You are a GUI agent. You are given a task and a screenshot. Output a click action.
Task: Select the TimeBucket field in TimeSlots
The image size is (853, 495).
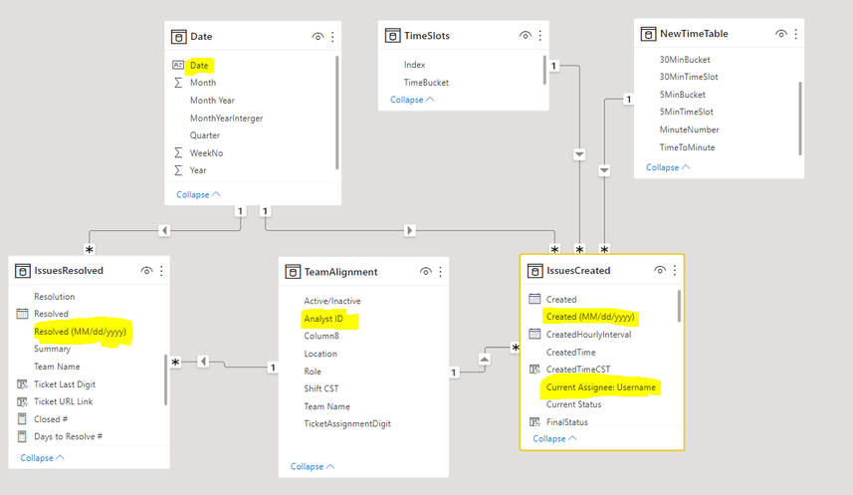point(426,83)
